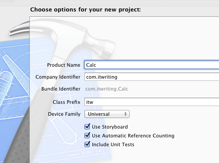Click the Choose options for your new project heading
The height and width of the screenshot is (163, 219).
85,10
